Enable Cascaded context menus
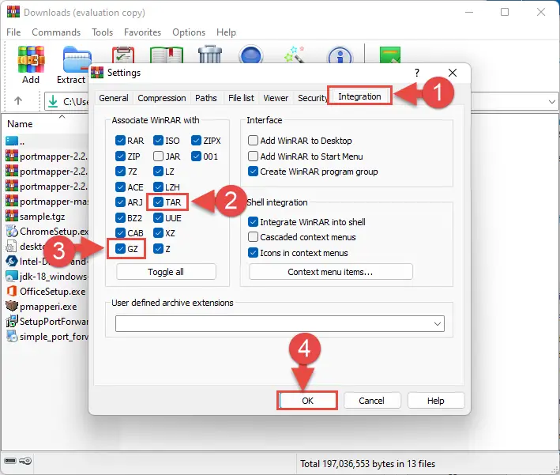 (x=253, y=237)
